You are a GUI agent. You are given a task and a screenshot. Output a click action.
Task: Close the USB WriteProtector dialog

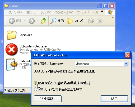(x=127, y=55)
